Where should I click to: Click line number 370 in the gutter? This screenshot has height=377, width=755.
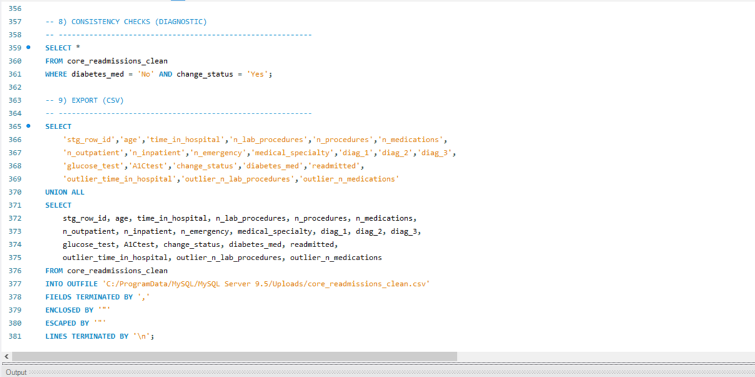pos(15,192)
